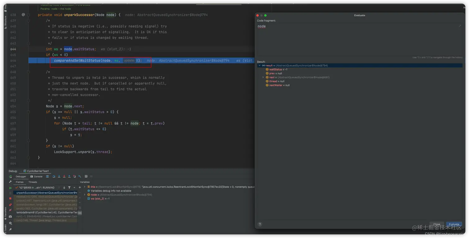Toggle show watches glasses icon
The image size is (469, 238).
click(x=80, y=213)
